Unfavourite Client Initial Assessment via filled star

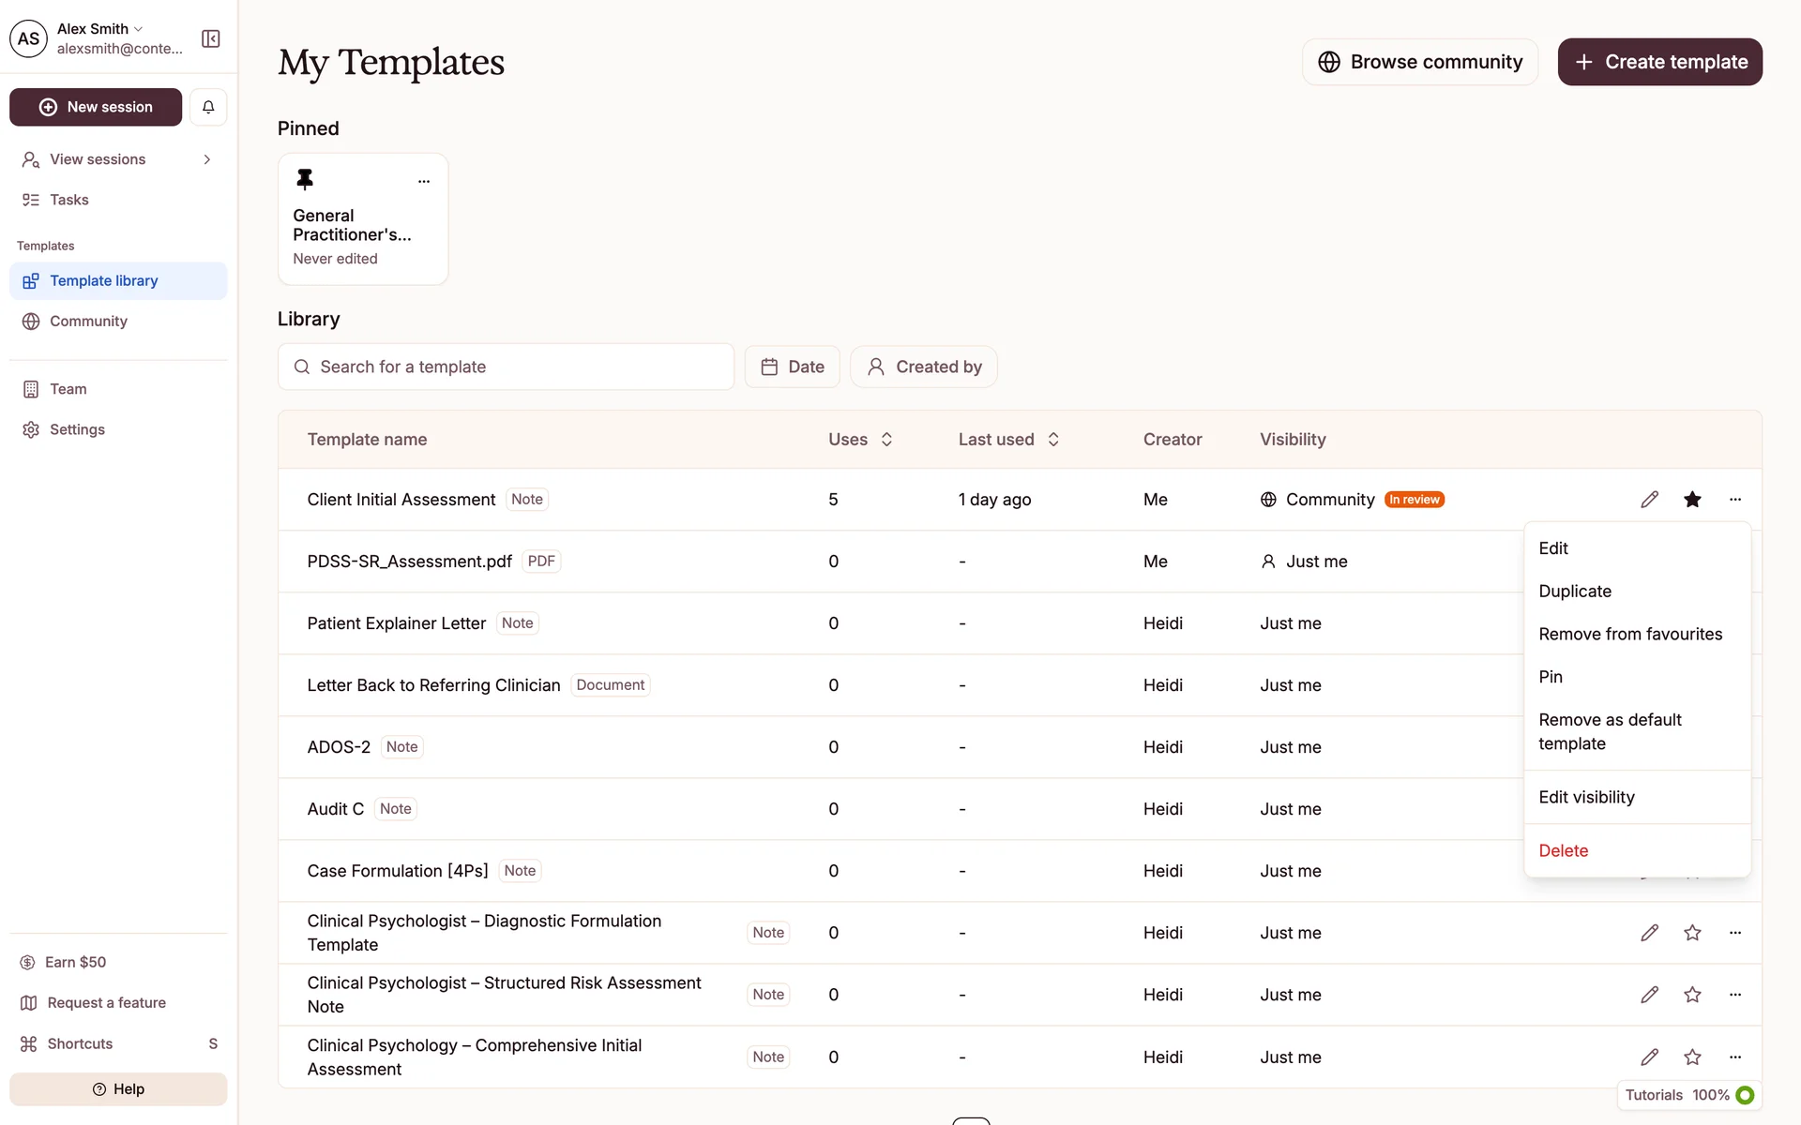[1692, 500]
